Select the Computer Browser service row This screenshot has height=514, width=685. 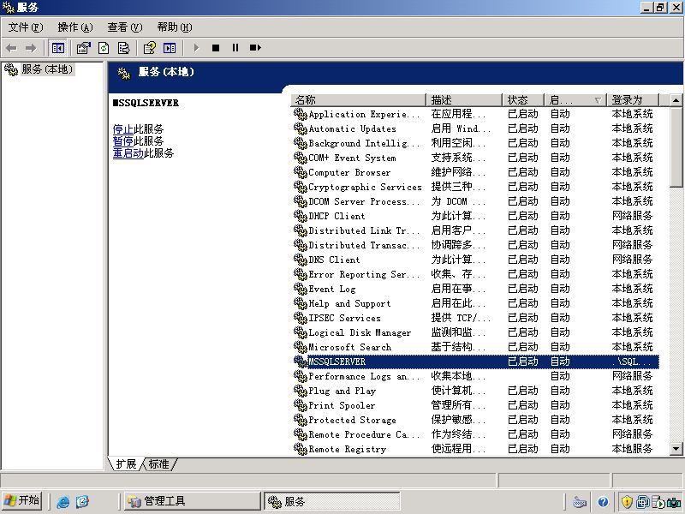(475, 173)
